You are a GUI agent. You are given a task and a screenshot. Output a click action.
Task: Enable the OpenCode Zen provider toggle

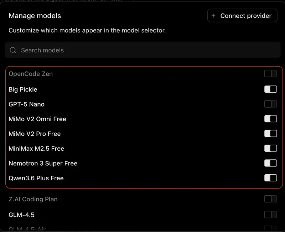click(270, 73)
